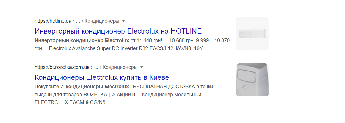Click the ellipsis breadcrumb after bt.rozetka.com.ua

96,67
